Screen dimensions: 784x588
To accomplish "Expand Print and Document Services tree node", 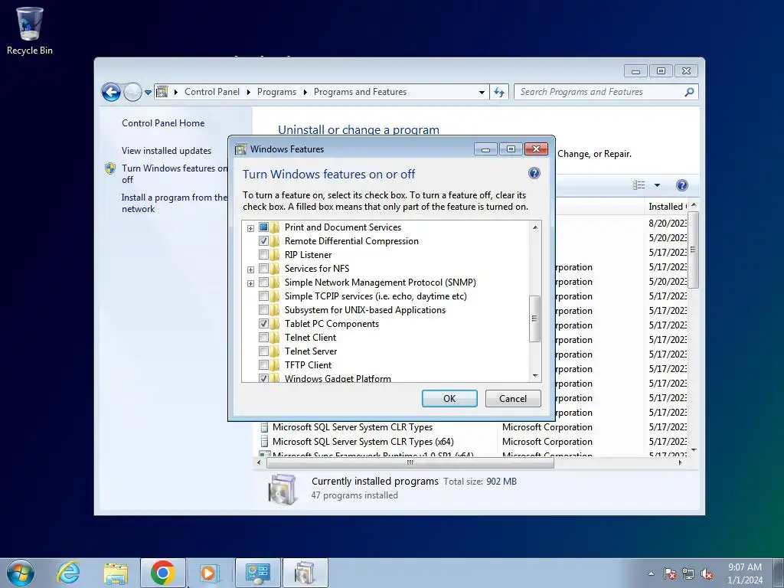I will tap(250, 228).
